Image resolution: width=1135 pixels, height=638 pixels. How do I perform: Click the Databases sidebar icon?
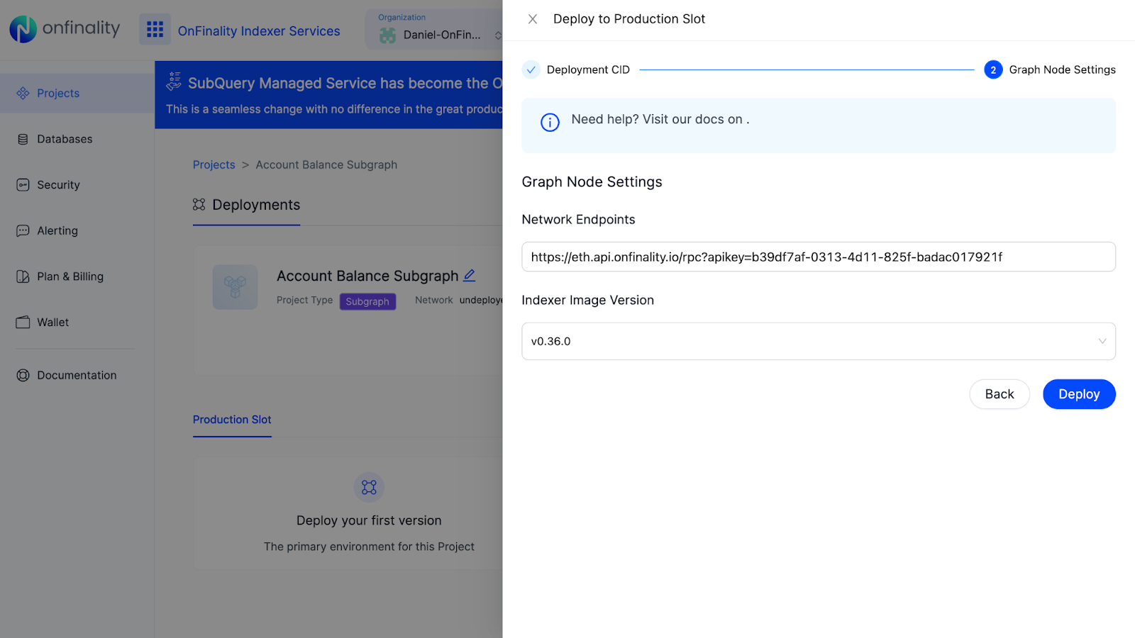(23, 140)
